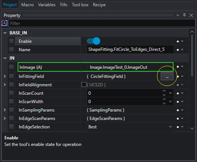
Task: Check the InFieldAlignment row checkbox
Action: point(11,84)
